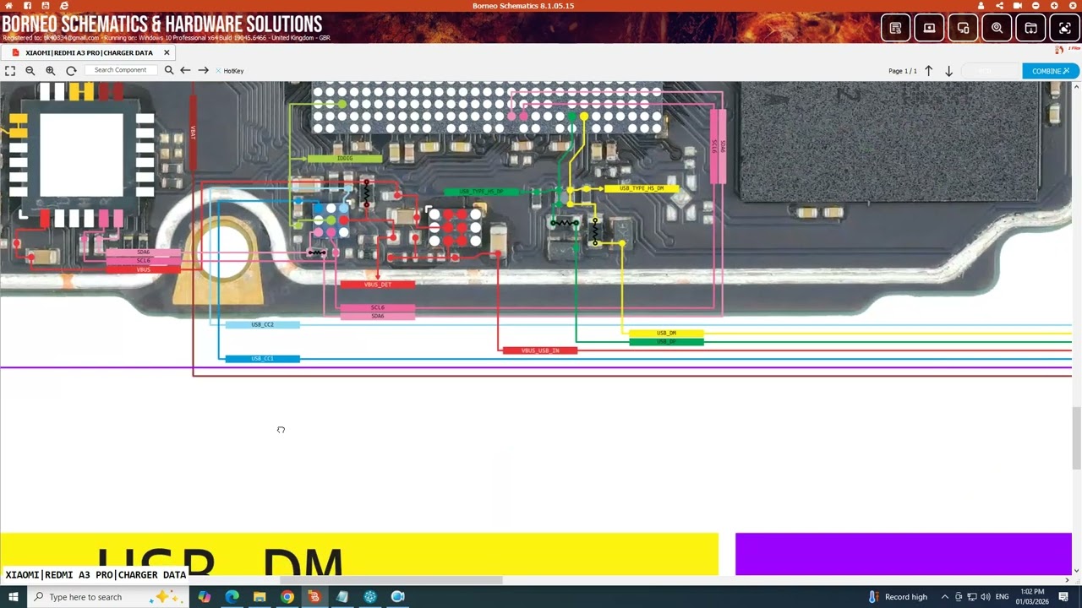Select the XIAOMI REDMI A3 PRO CHARGER DATA tab

pos(89,52)
